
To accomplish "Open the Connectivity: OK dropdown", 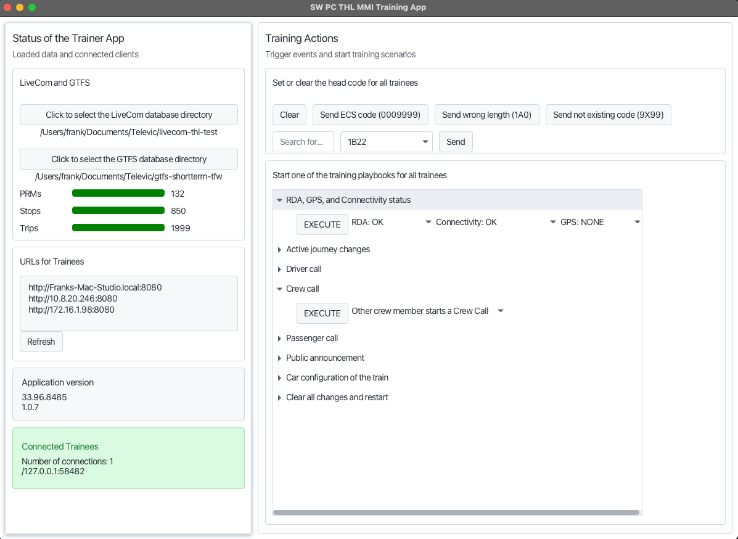I will pyautogui.click(x=496, y=222).
